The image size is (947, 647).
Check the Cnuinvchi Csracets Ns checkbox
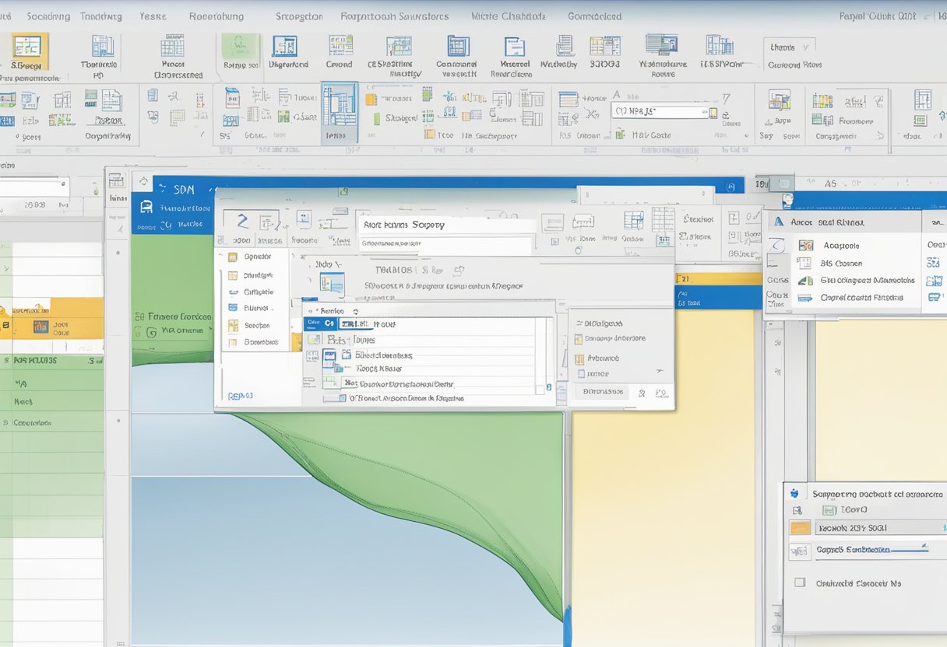pos(800,582)
